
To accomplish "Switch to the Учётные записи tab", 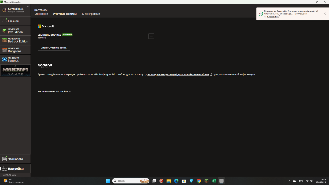I will (x=64, y=14).
